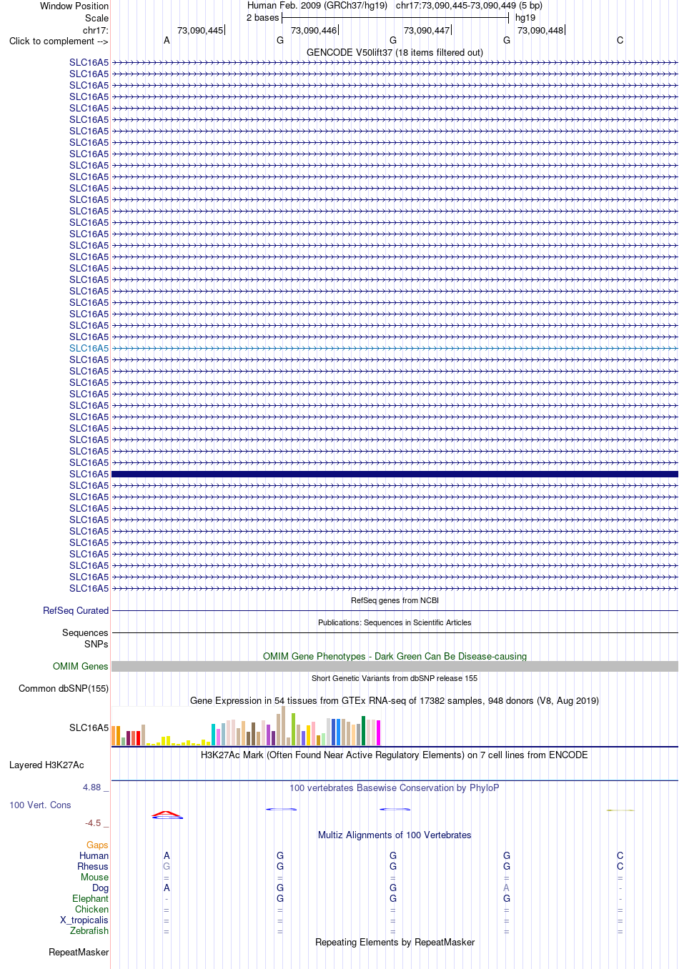Click the light-blue highlighted SLC16A5 transcript label

89,348
